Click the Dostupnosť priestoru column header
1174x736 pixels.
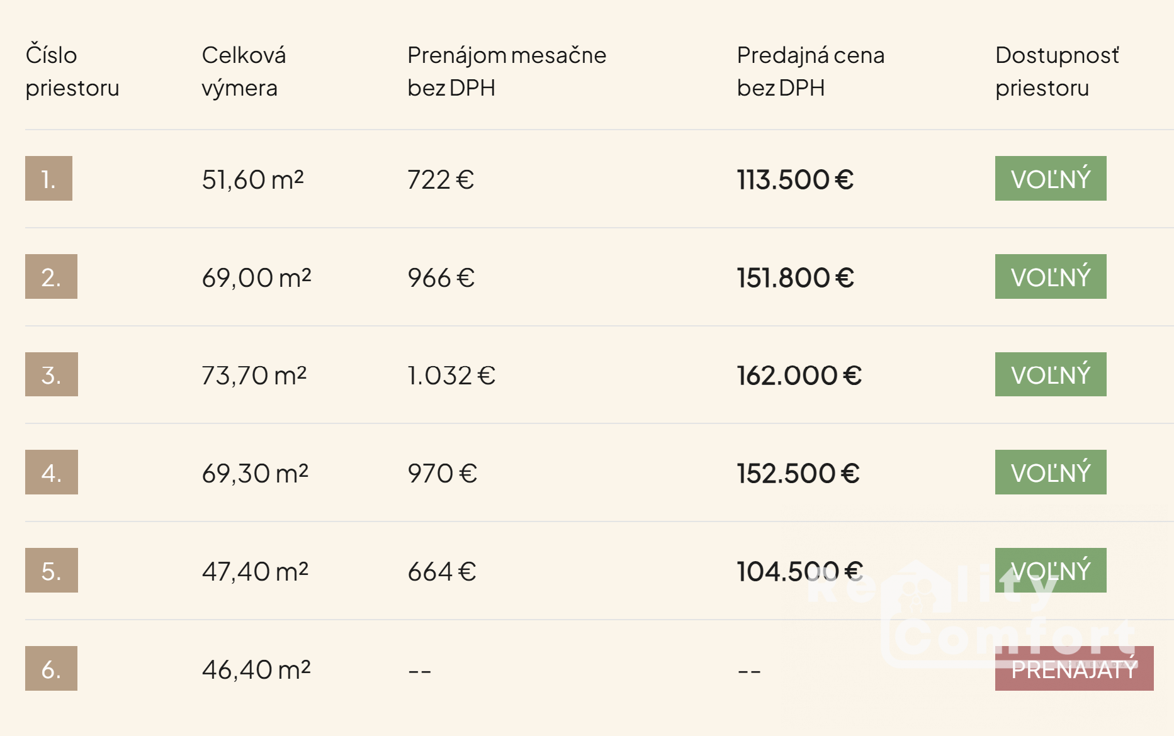tap(1058, 71)
